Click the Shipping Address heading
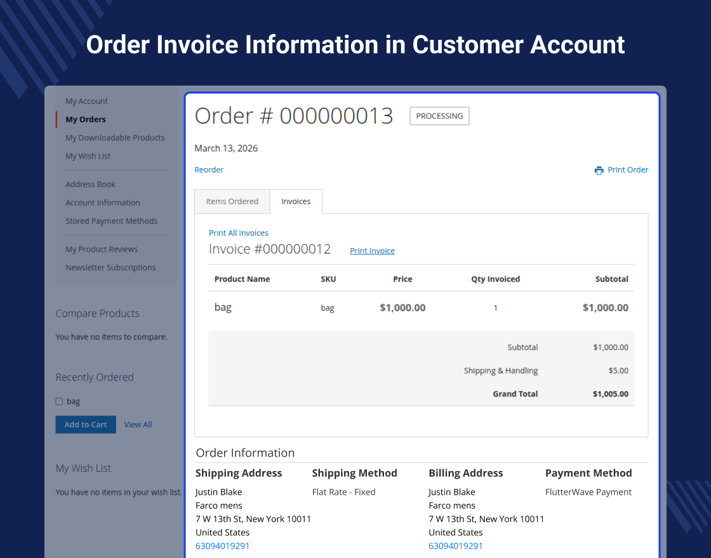The width and height of the screenshot is (711, 558). tap(239, 473)
